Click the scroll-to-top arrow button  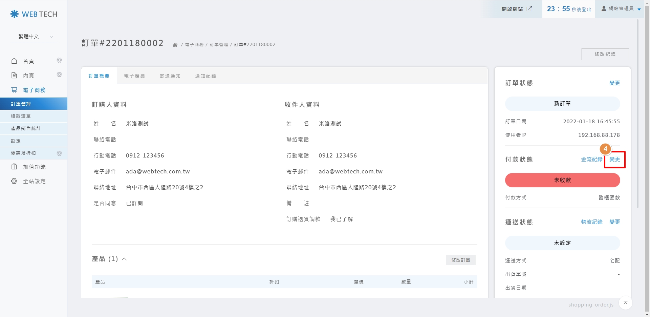coord(625,303)
